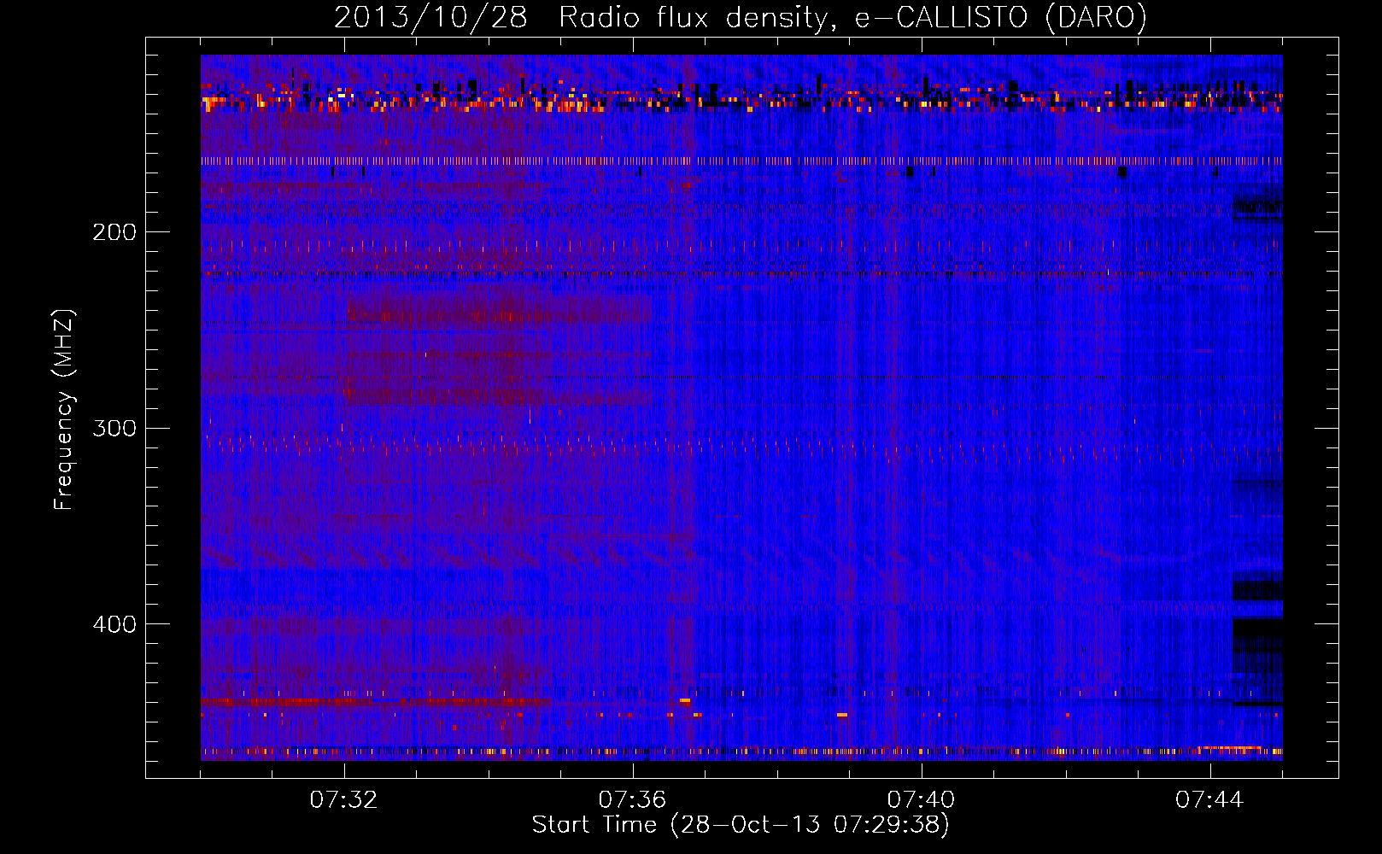Click the 07:44 time tick label
Viewport: 1382px width, 854px height.
coord(1210,800)
